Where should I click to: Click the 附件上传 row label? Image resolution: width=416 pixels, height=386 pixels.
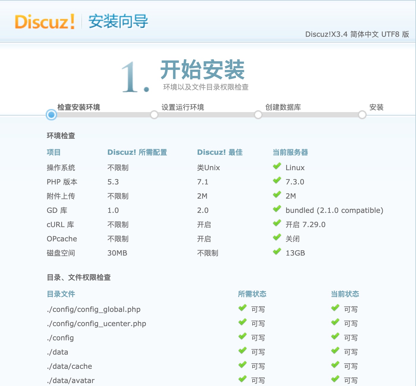pos(61,196)
